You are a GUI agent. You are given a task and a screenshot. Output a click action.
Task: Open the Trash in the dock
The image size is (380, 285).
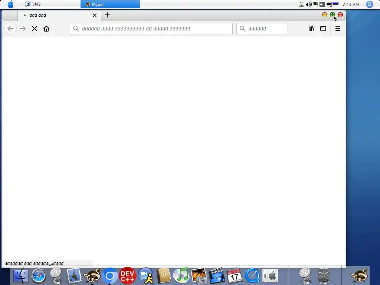tap(324, 276)
